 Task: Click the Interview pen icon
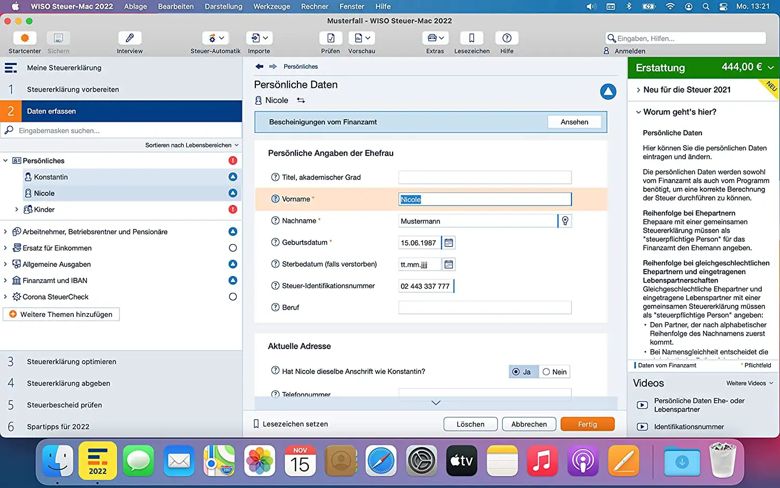(x=129, y=38)
